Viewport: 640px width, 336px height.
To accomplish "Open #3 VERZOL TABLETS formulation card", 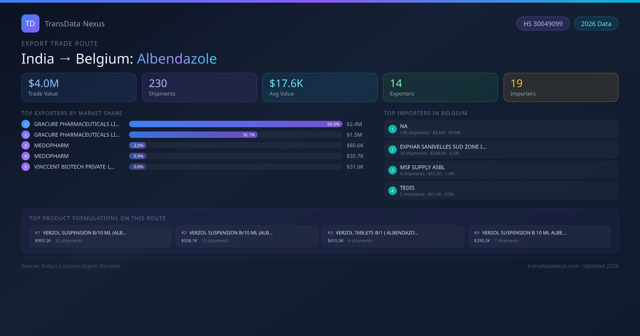I will point(393,236).
